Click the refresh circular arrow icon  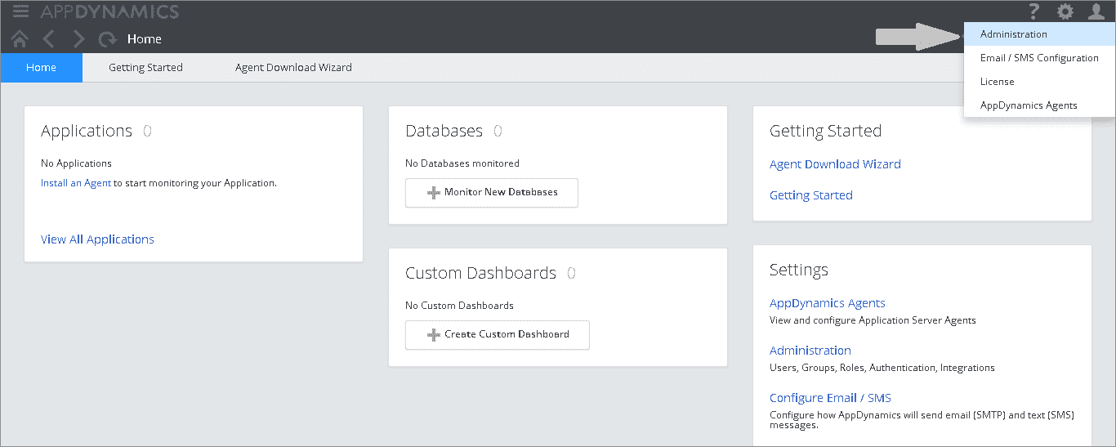coord(107,38)
